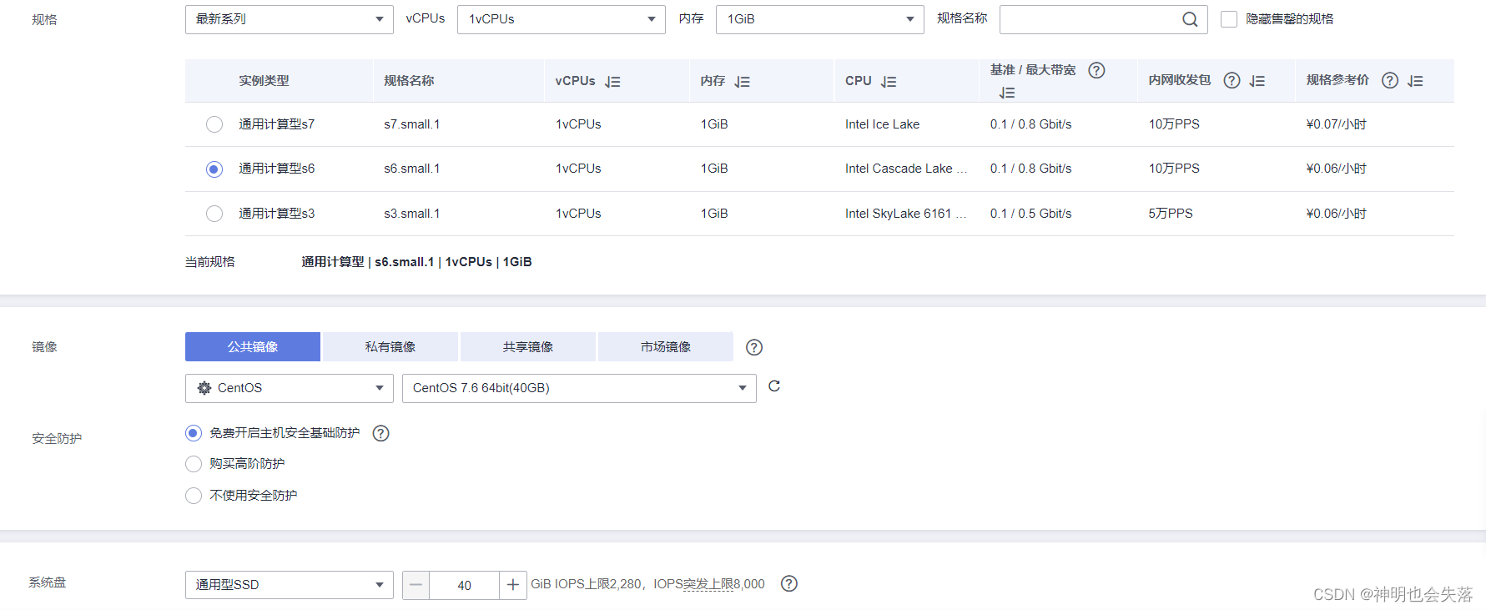Sort table by 内存 column icon
The height and width of the screenshot is (610, 1486).
743,82
